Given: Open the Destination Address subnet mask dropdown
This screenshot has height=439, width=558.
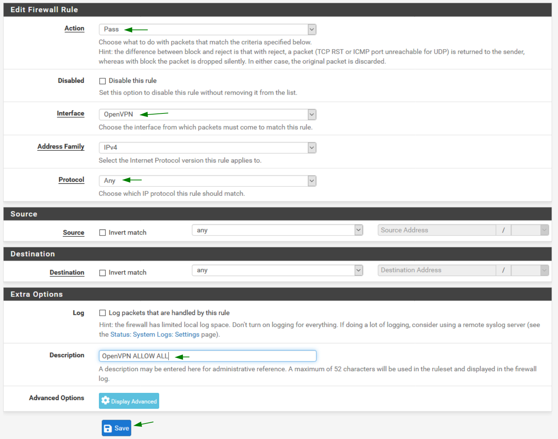Looking at the screenshot, I should pos(530,270).
